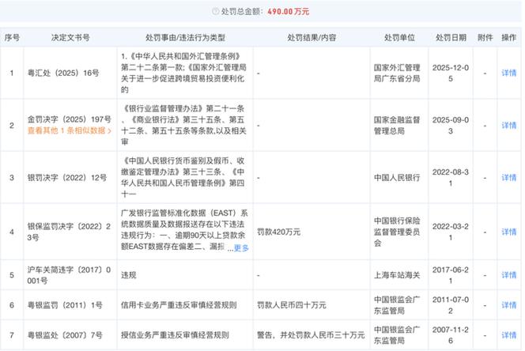
Task: Click 上海车站海关 cell
Action: [397, 275]
